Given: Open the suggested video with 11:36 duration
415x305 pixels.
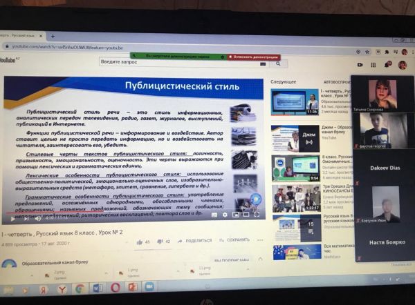Looking at the screenshot, I should click(296, 101).
